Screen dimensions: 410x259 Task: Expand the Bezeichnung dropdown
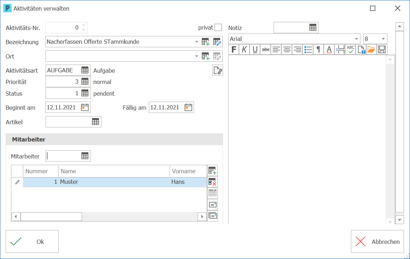(197, 42)
